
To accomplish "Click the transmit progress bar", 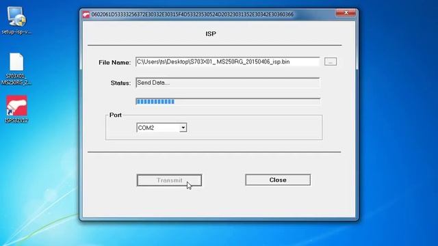I will 228,102.
